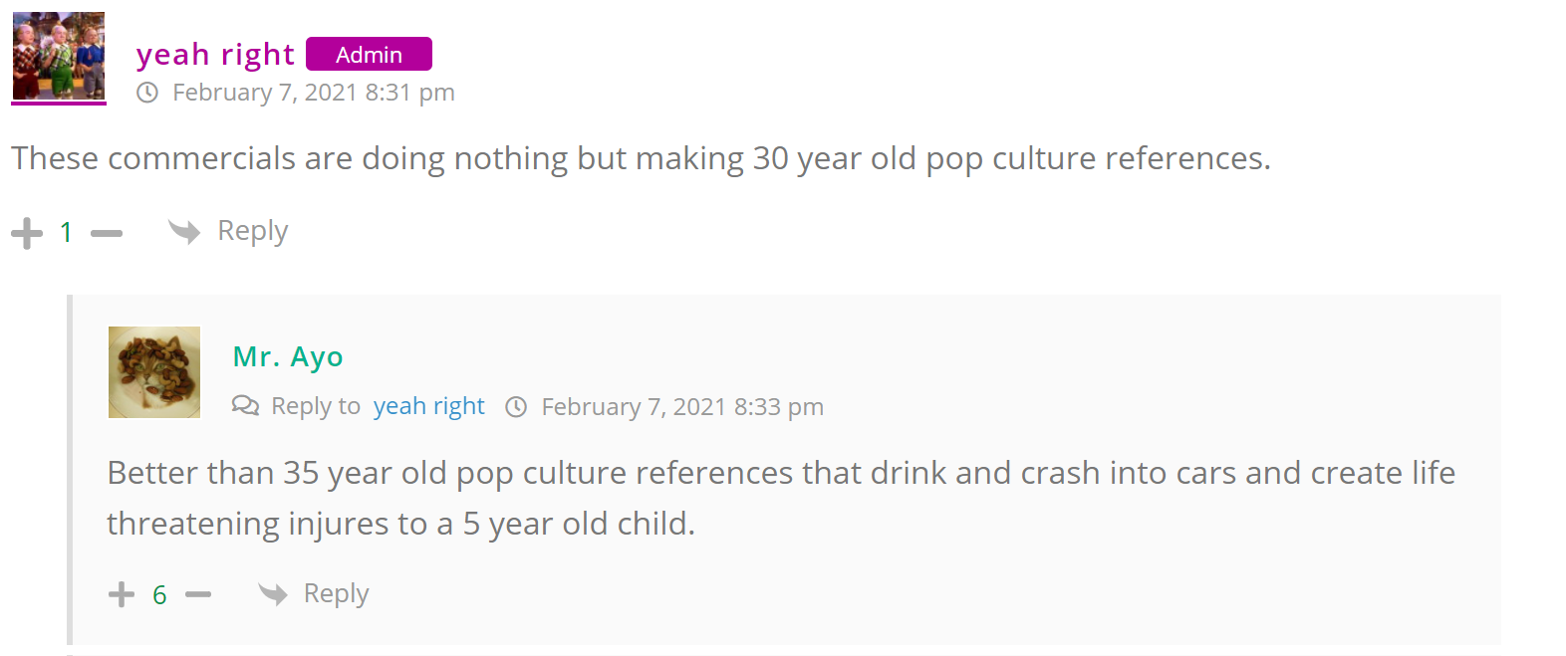The image size is (1566, 656).
Task: Click reply arrow icon under Mr. Ayo's comment
Action: click(273, 594)
